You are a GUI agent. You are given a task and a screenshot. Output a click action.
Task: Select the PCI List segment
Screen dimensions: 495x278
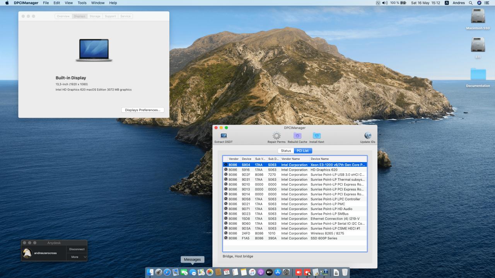(303, 151)
